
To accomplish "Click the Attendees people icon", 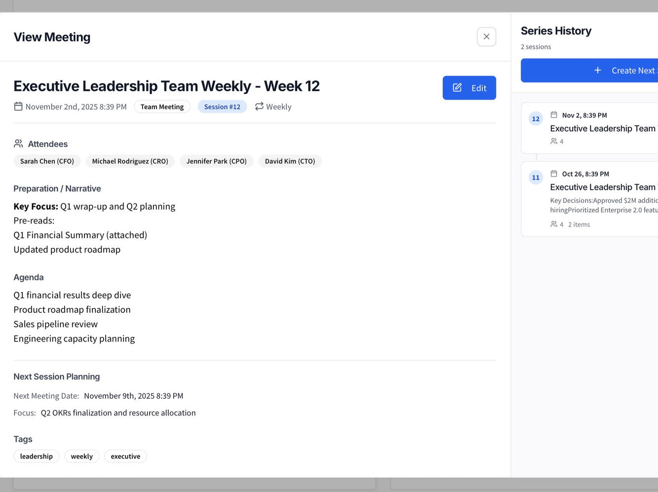I will (x=18, y=144).
